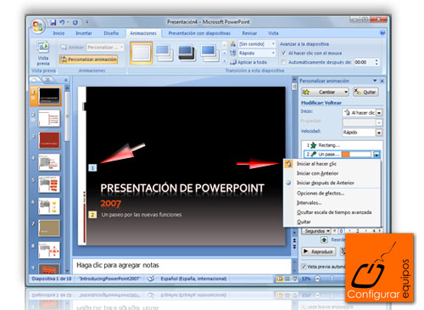Toggle 'Vista previa automática' checkbox
424x310 pixels.
[x=304, y=267]
